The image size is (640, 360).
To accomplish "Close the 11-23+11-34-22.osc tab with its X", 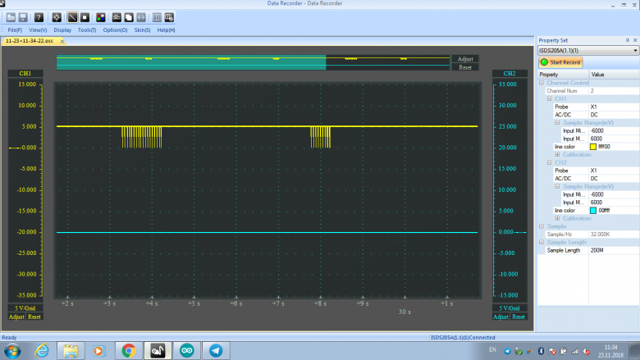I will [62, 41].
